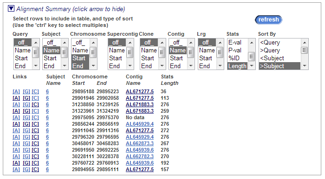
Task: Open Subject 6 link in row with length 113
Action: coord(47,98)
